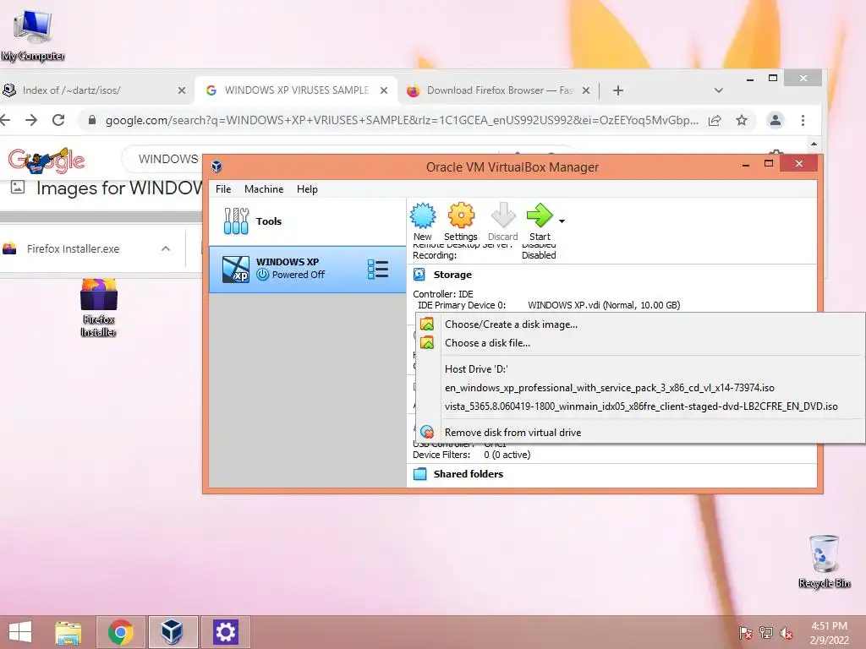
Task: Open the Chrome profile icon
Action: (x=776, y=120)
